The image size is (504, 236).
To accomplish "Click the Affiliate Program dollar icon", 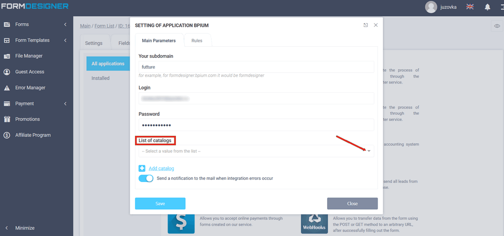I will tap(7, 135).
